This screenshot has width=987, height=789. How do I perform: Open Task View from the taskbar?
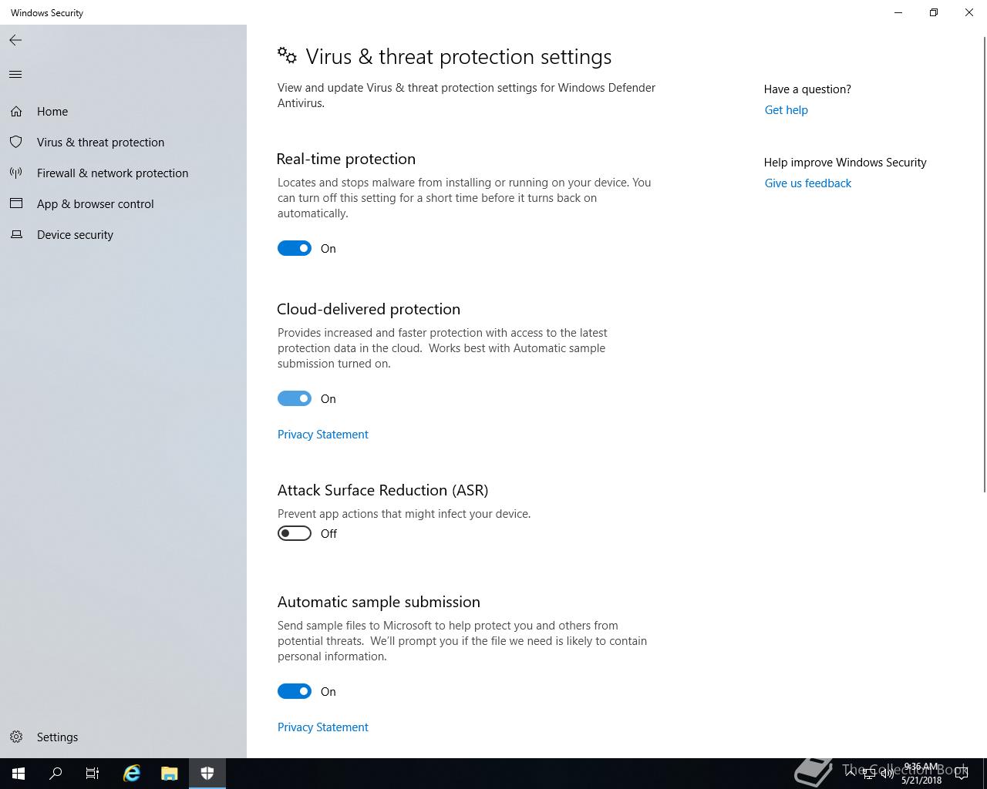pyautogui.click(x=93, y=774)
